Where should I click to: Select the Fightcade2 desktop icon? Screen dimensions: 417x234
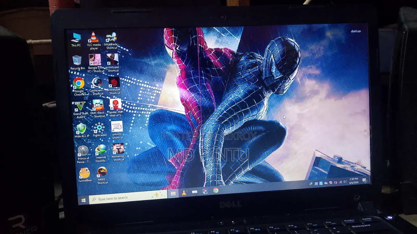(100, 129)
